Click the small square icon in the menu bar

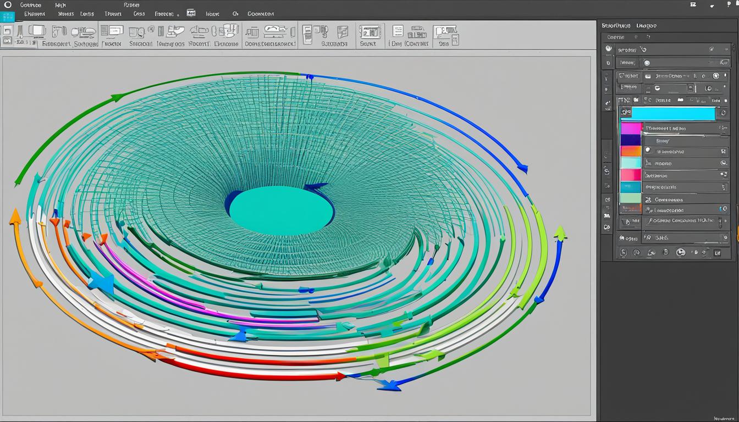191,13
